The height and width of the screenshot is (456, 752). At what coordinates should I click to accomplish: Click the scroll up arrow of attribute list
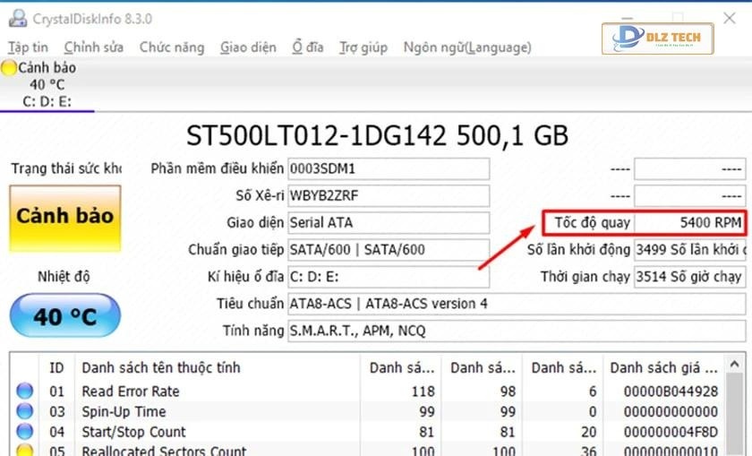pos(734,365)
